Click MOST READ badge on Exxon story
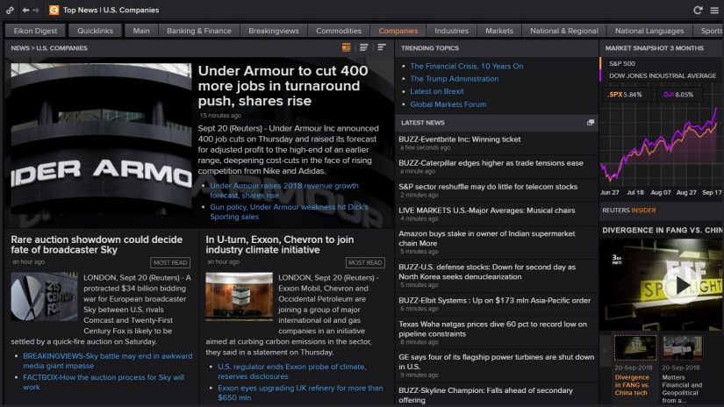Viewport: 724px width, 407px height. click(365, 262)
